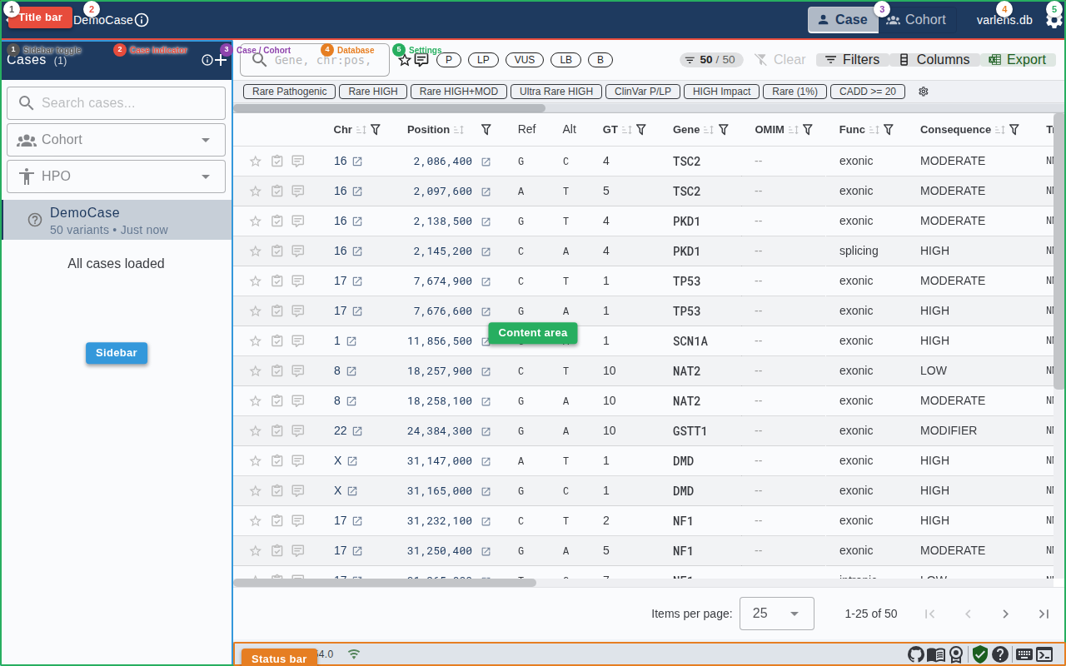Click the terminal console icon in status bar
This screenshot has width=1066, height=666.
pos(1044,654)
